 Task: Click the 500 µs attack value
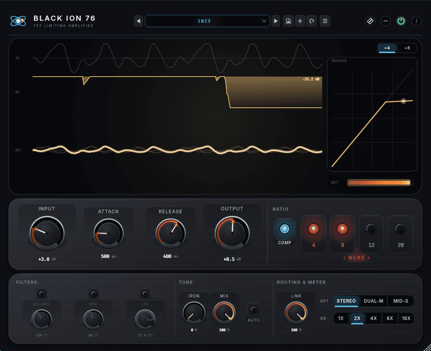click(x=108, y=256)
